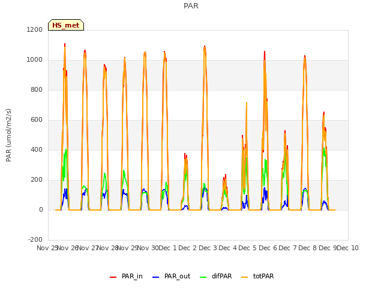384x288 pixels.
Task: Click the Dec 4 x-axis label
Action: point(228,248)
